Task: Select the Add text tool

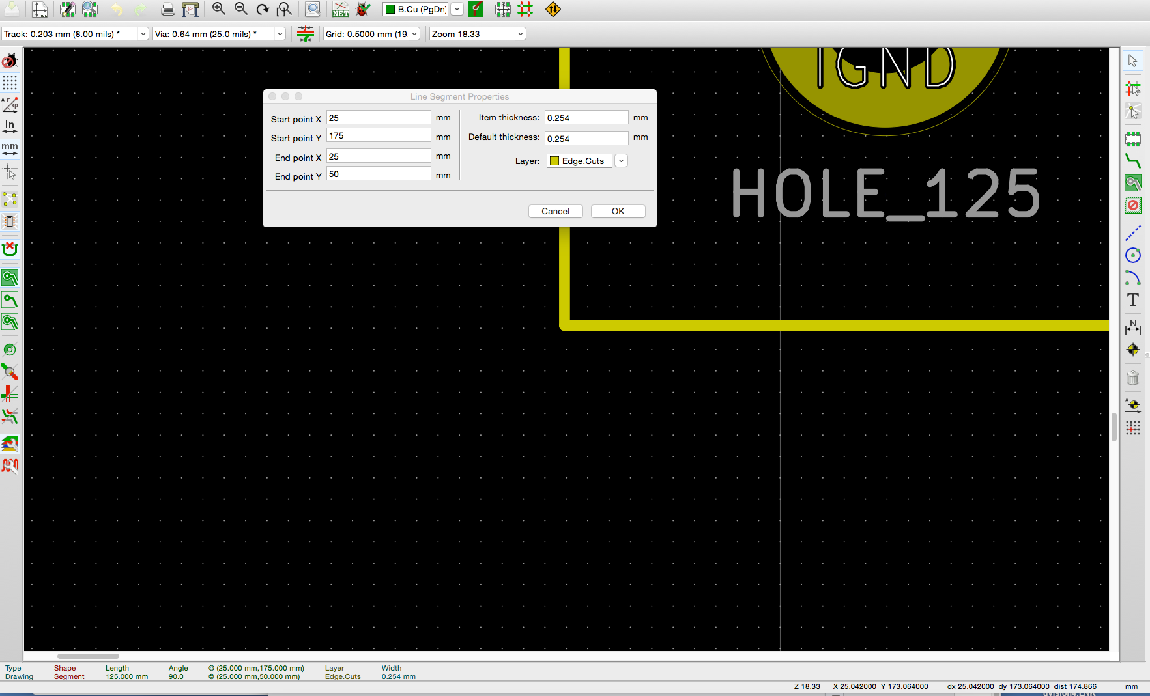Action: pyautogui.click(x=1133, y=300)
